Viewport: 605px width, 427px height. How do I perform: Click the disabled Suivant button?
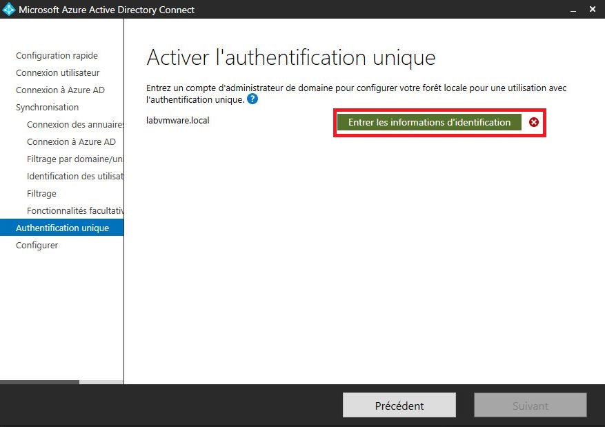530,405
